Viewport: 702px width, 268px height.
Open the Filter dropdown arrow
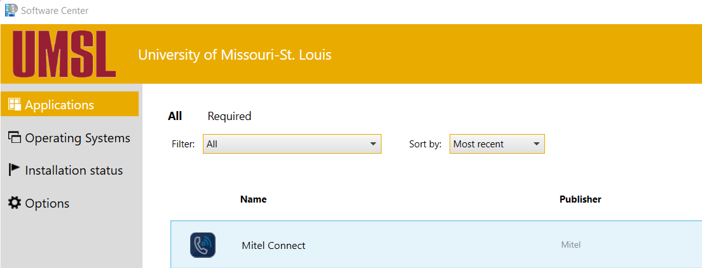(x=373, y=144)
